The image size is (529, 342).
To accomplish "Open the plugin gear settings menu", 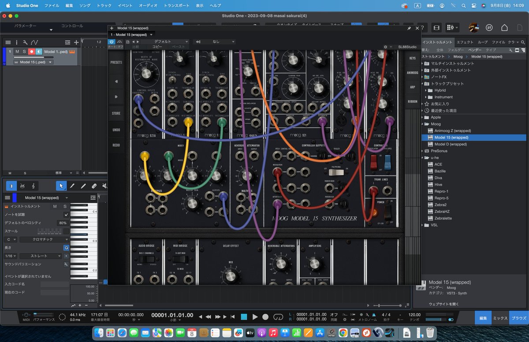I will tap(386, 47).
